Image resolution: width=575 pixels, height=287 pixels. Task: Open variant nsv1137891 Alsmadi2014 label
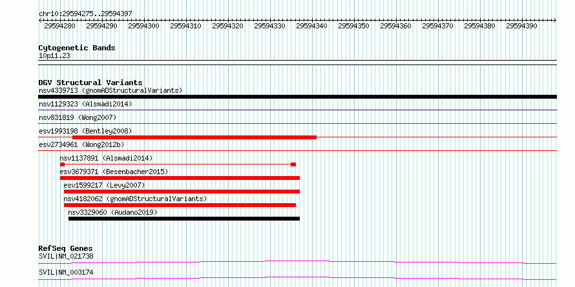(106, 158)
